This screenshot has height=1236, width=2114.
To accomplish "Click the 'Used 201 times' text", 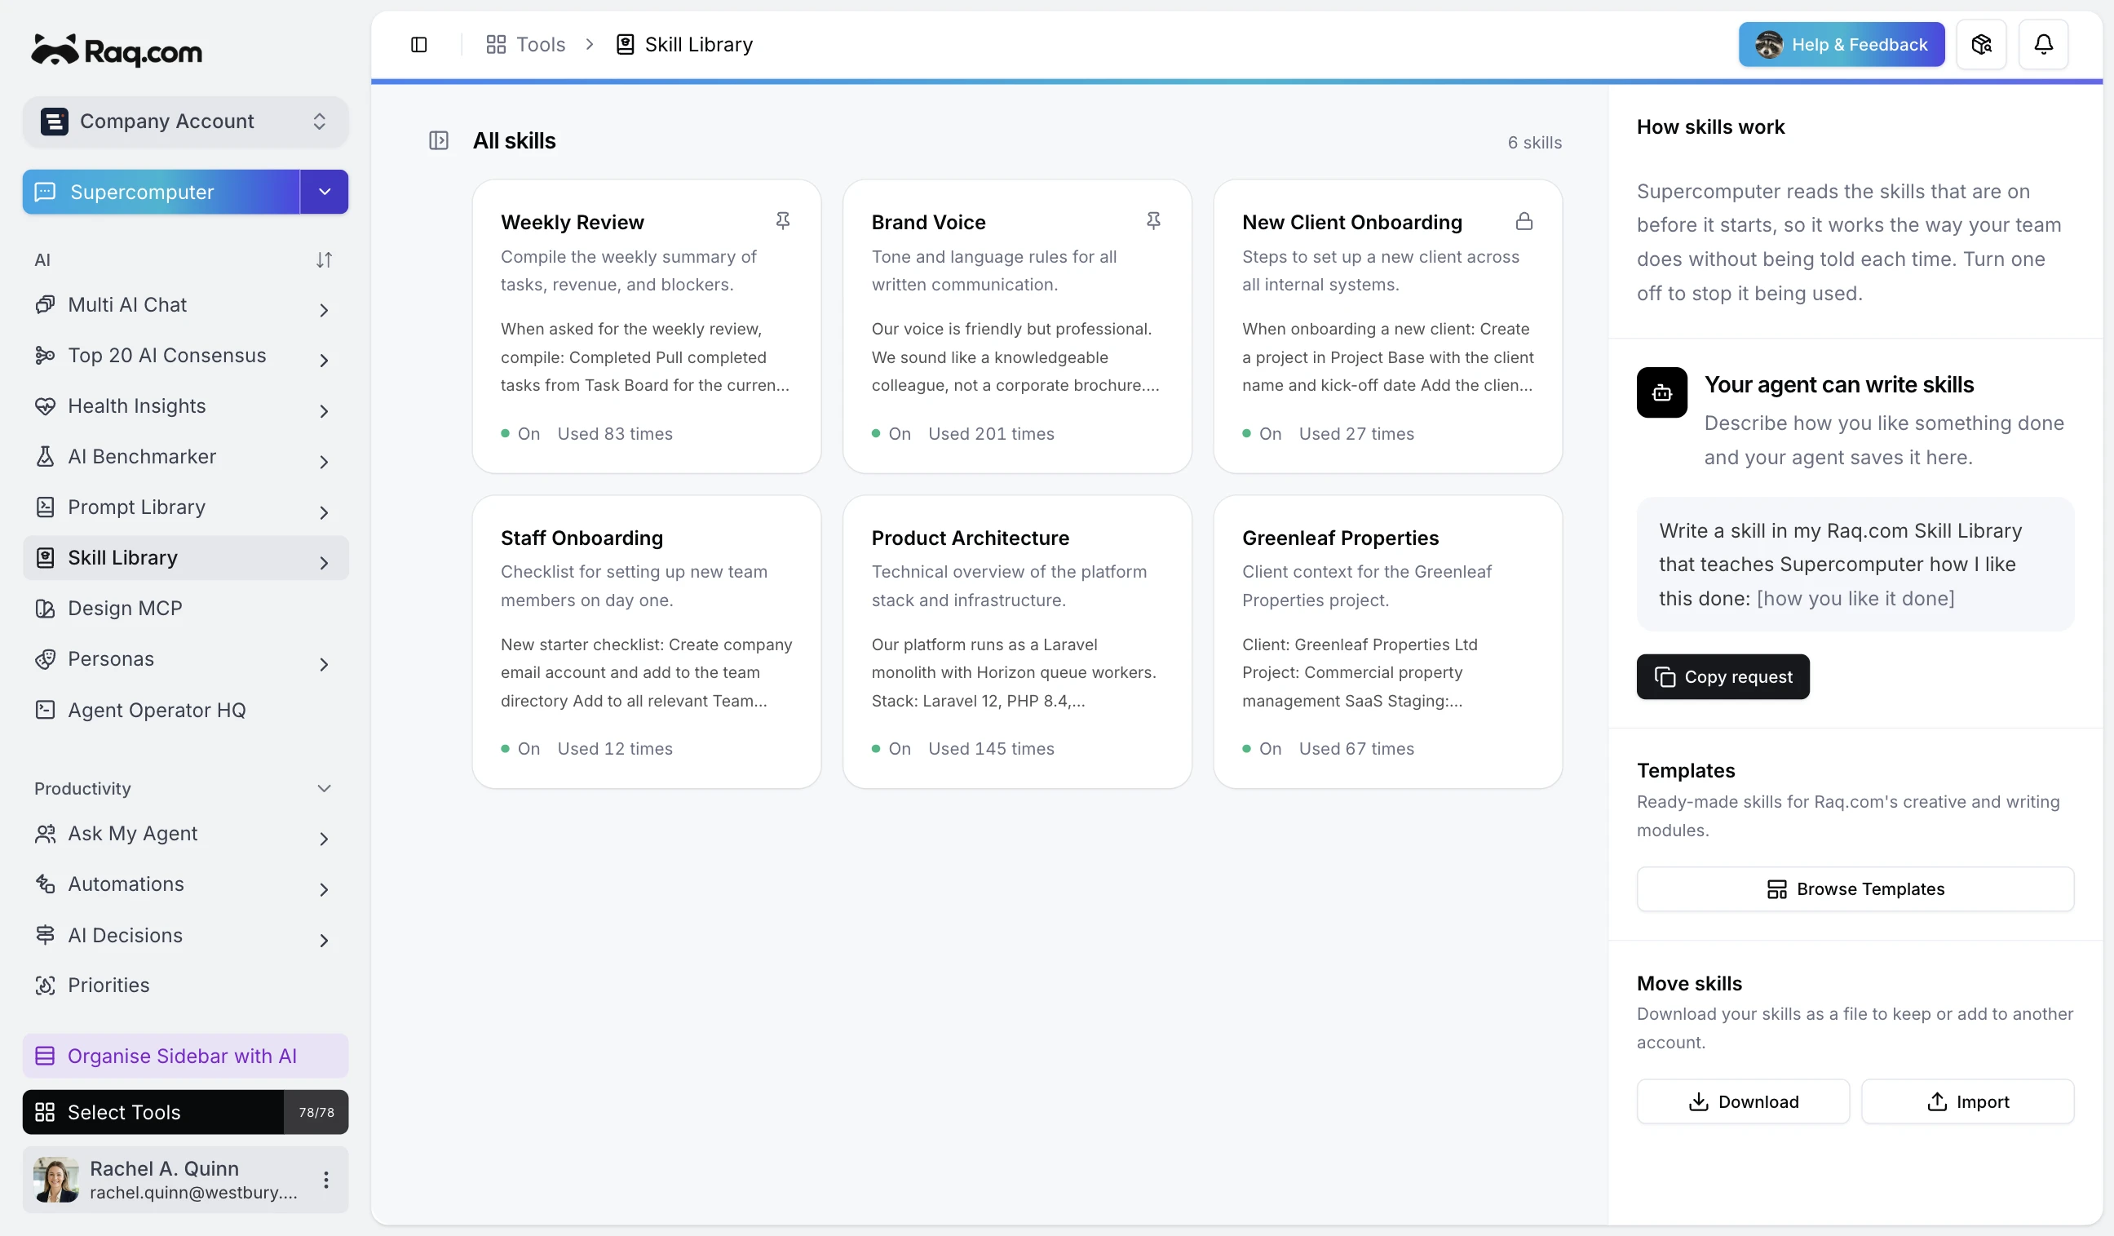I will coord(991,434).
